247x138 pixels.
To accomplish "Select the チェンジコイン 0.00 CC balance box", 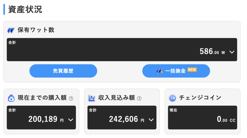I will (x=203, y=117).
